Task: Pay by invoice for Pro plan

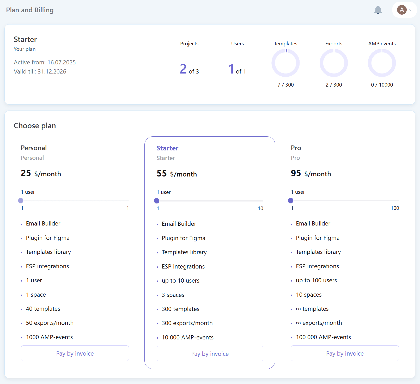Action: [x=345, y=353]
